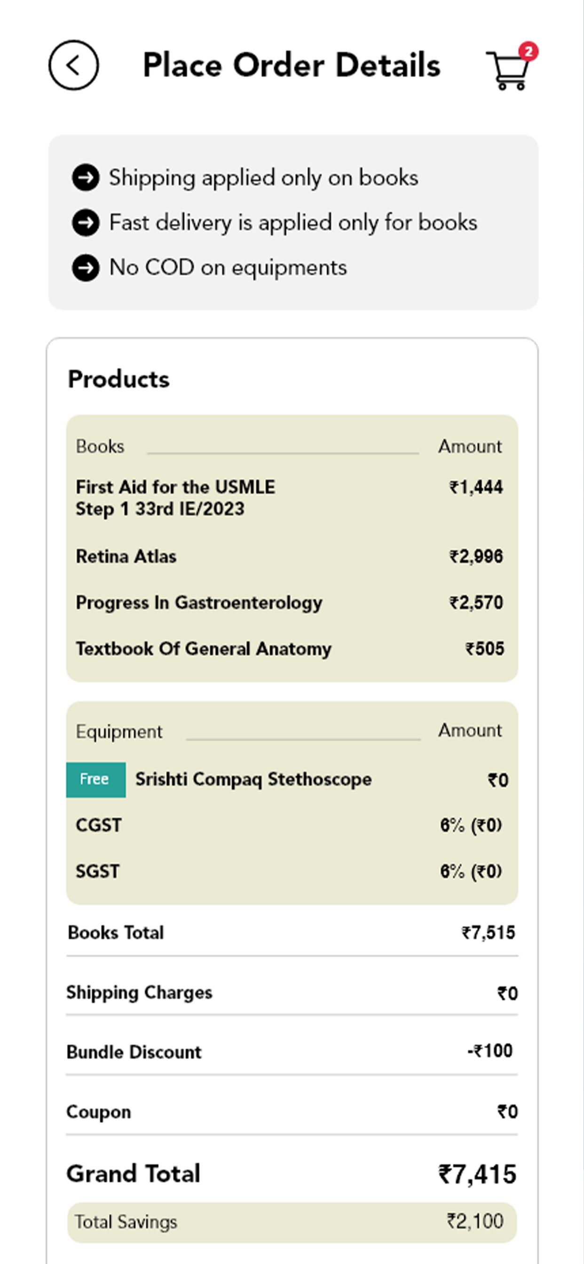Tap the back arrow button
The height and width of the screenshot is (1264, 584).
coord(74,65)
